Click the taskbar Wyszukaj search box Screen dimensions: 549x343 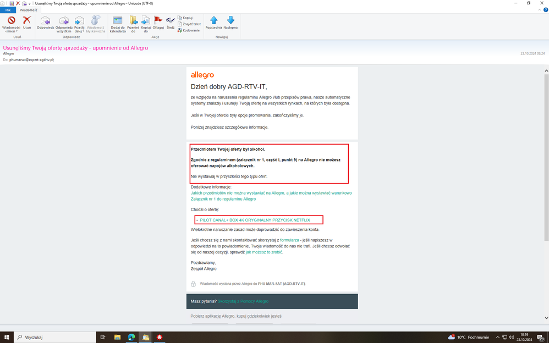pyautogui.click(x=54, y=337)
